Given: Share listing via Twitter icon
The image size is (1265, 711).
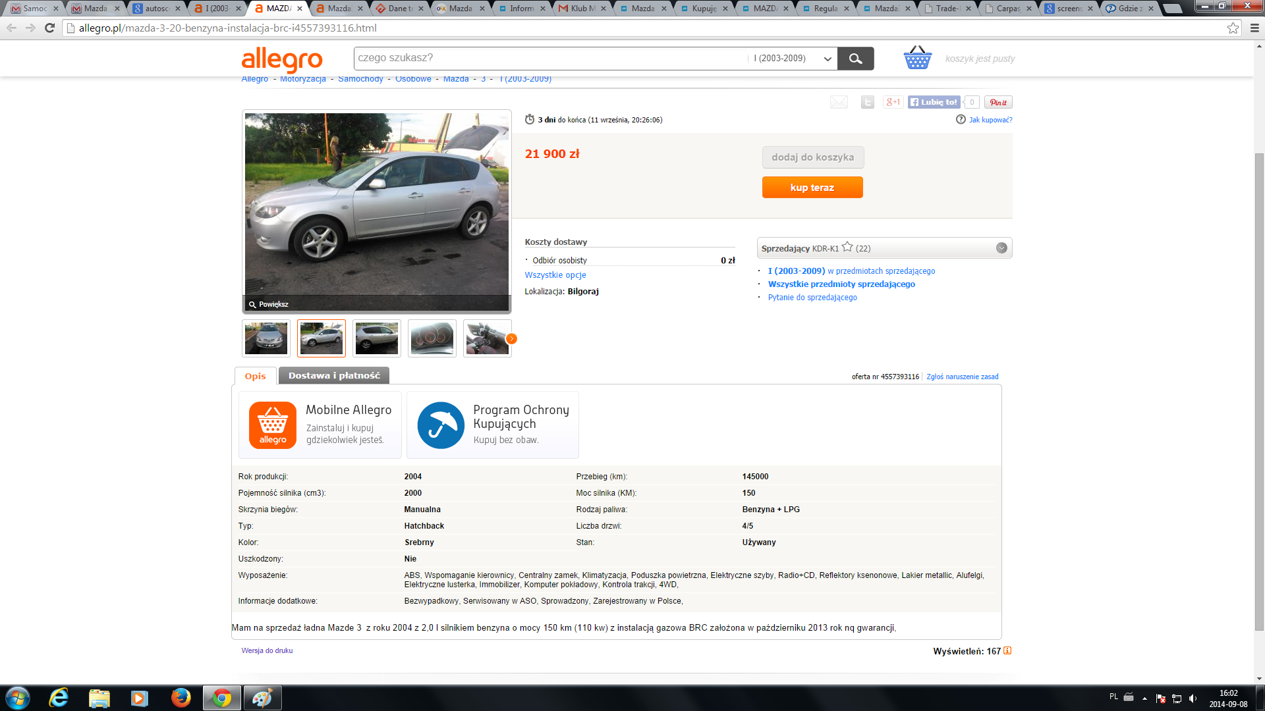Looking at the screenshot, I should pos(867,102).
